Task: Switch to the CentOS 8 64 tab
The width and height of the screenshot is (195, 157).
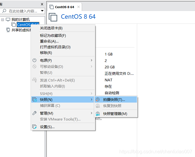Action: (64, 7)
